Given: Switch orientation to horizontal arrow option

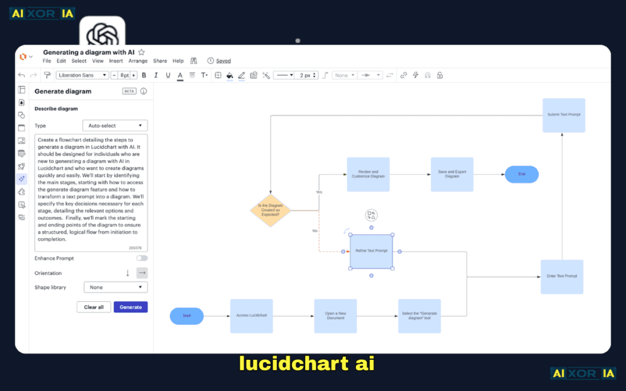Looking at the screenshot, I should pyautogui.click(x=142, y=272).
